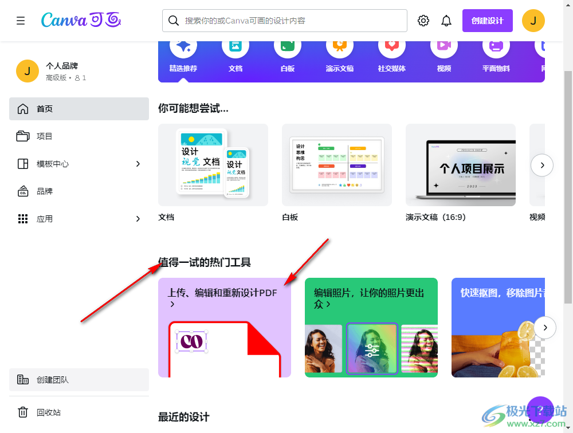Expand 模板中心 chevron arrow
This screenshot has width=573, height=433.
138,164
